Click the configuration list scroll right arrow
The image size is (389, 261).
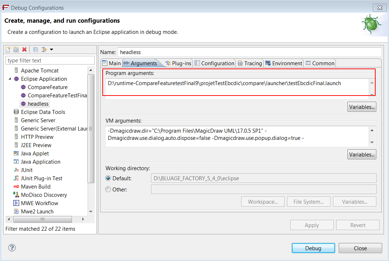pos(83,219)
